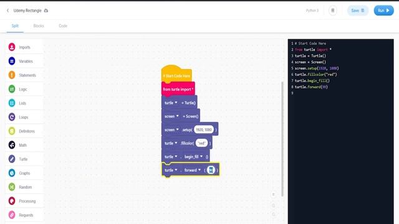Click code line 1 '# Start Code Here'

310,44
